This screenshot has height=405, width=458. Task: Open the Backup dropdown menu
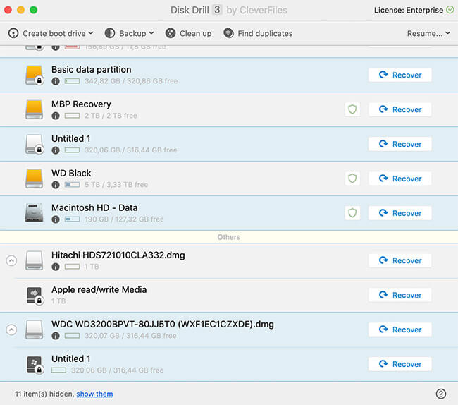[129, 33]
